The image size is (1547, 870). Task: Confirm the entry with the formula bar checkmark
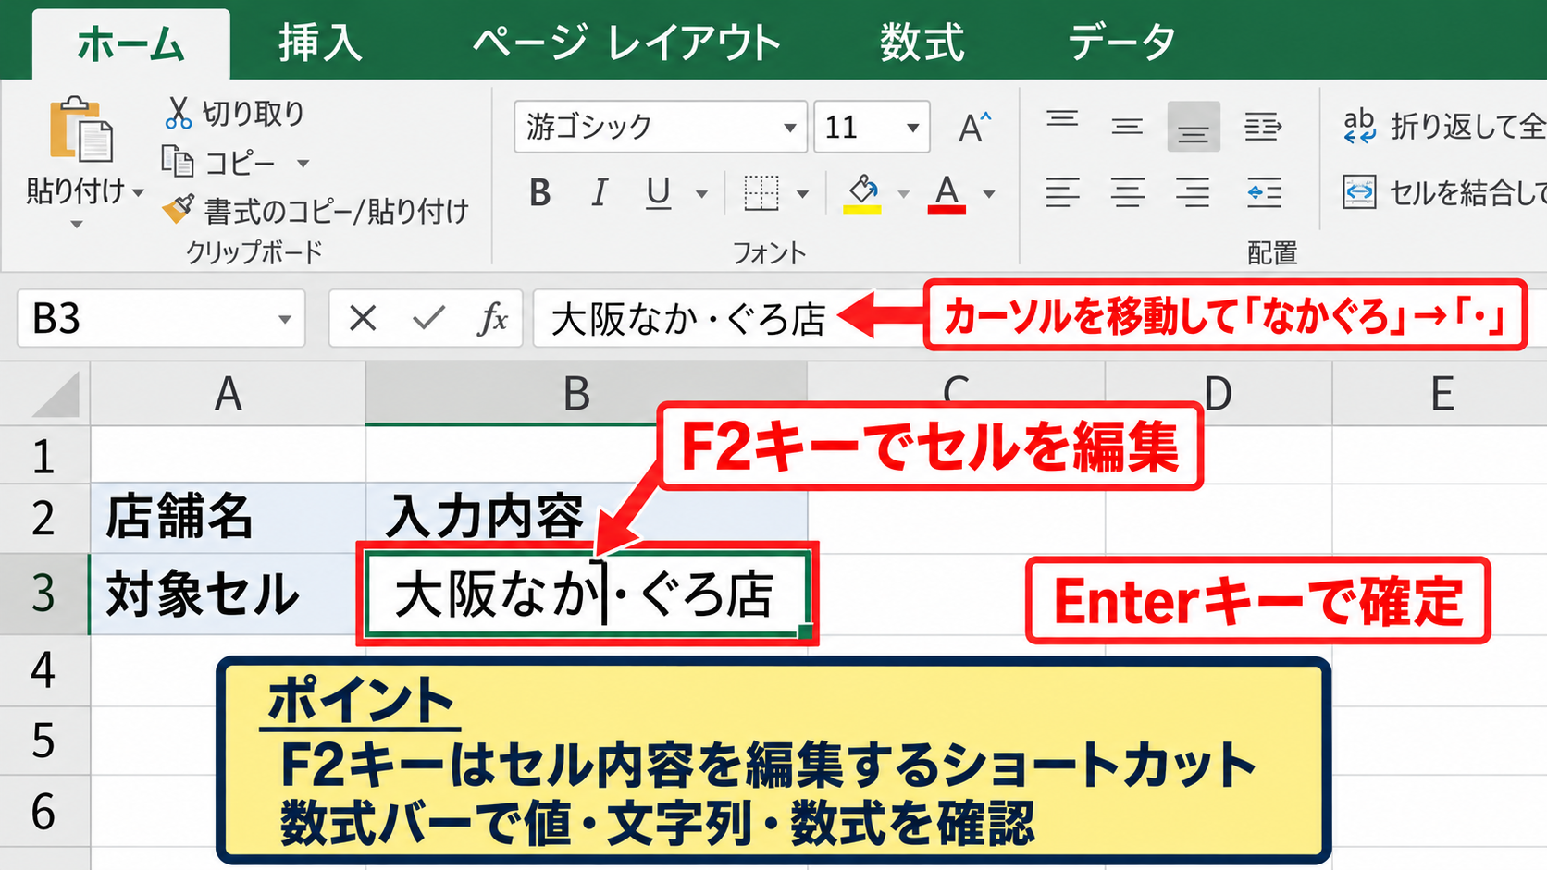[428, 319]
